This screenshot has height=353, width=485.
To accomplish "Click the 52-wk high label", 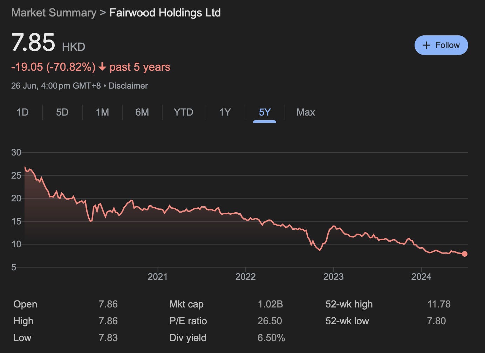I will (349, 304).
